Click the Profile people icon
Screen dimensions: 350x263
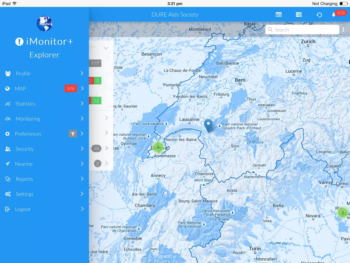8,73
